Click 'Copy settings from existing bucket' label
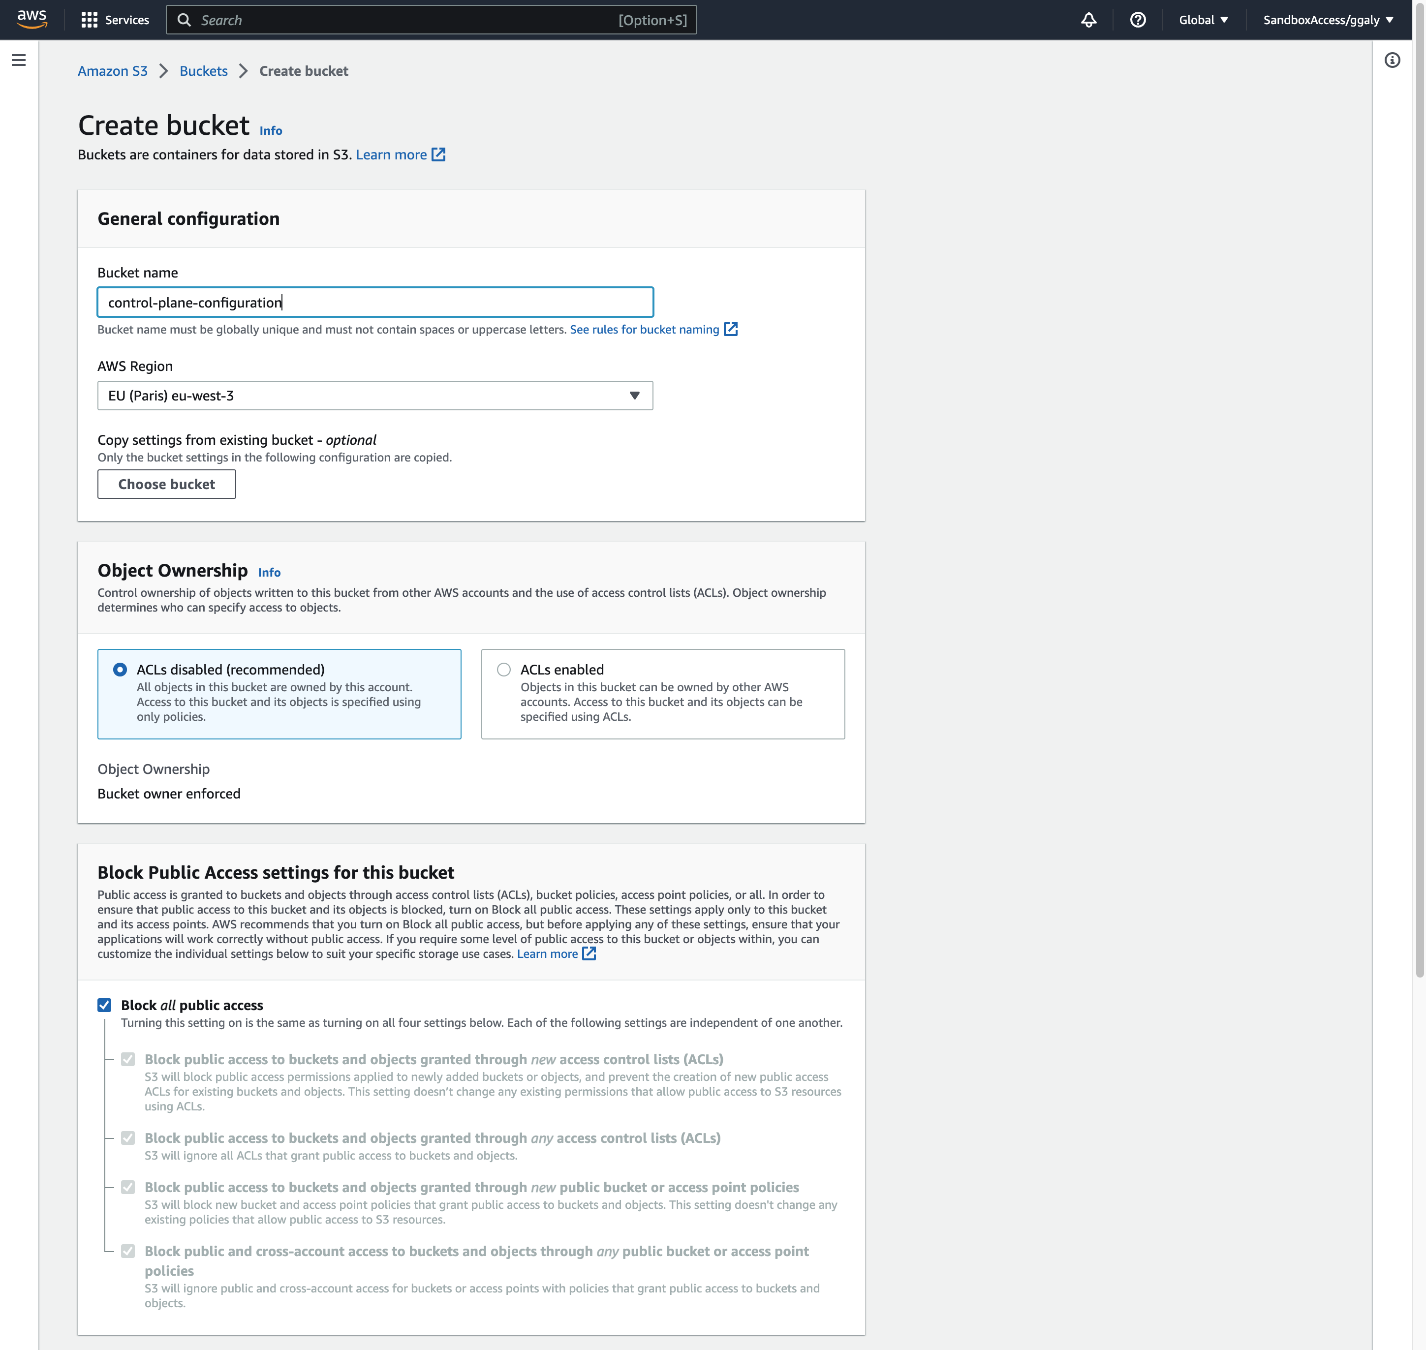 237,440
